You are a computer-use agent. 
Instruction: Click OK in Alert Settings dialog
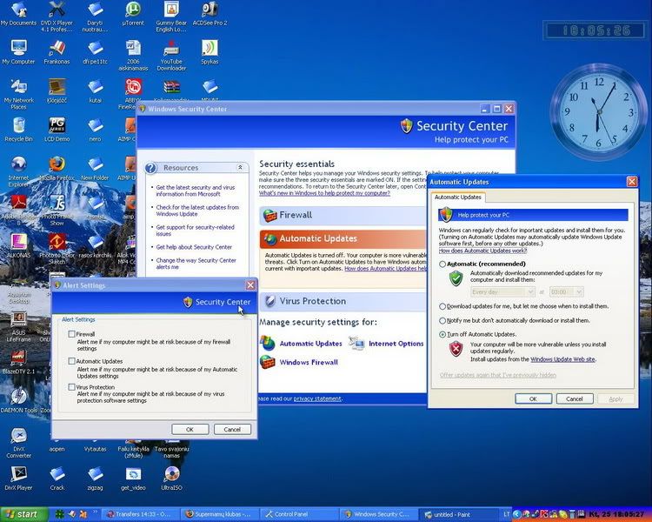(x=190, y=429)
